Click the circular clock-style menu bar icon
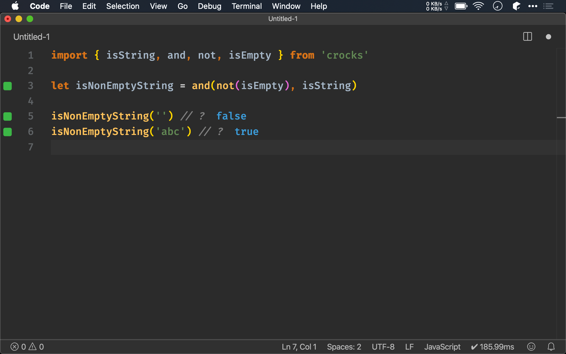Image resolution: width=566 pixels, height=354 pixels. tap(497, 6)
